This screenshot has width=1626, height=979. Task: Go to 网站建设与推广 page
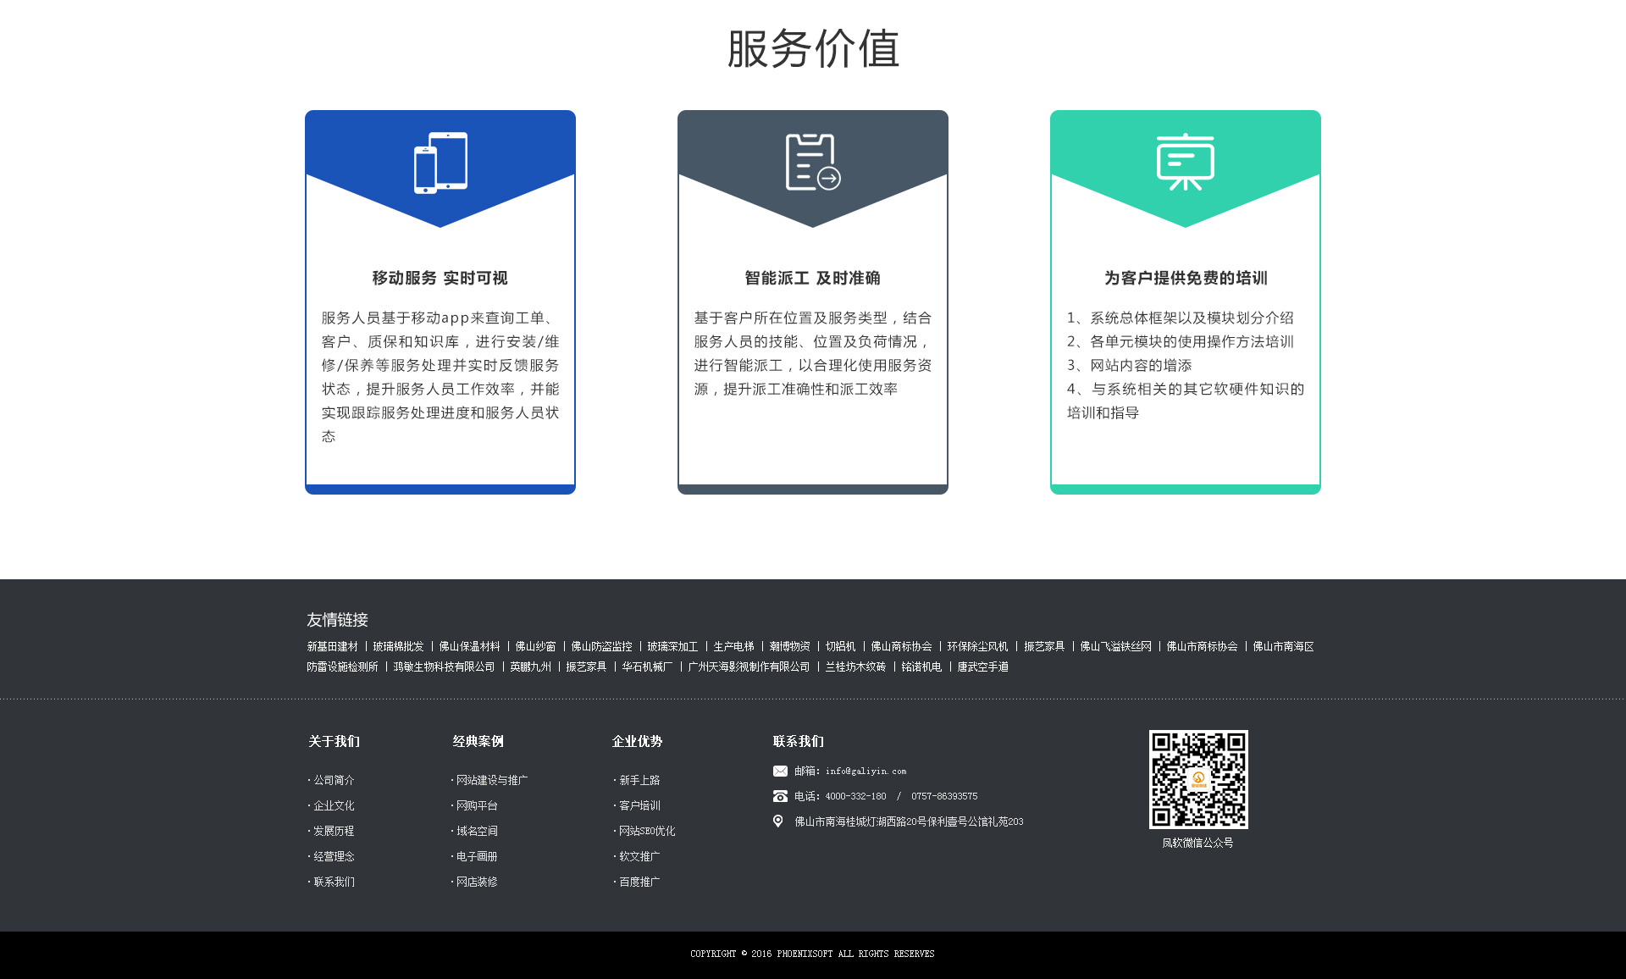[491, 780]
